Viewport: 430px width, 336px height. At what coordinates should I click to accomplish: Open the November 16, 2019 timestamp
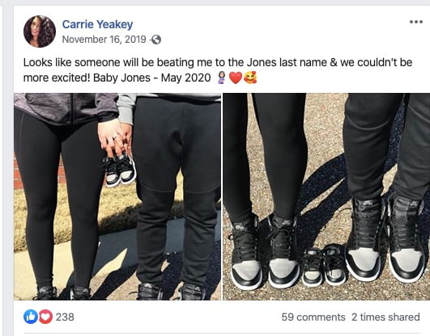coord(104,40)
